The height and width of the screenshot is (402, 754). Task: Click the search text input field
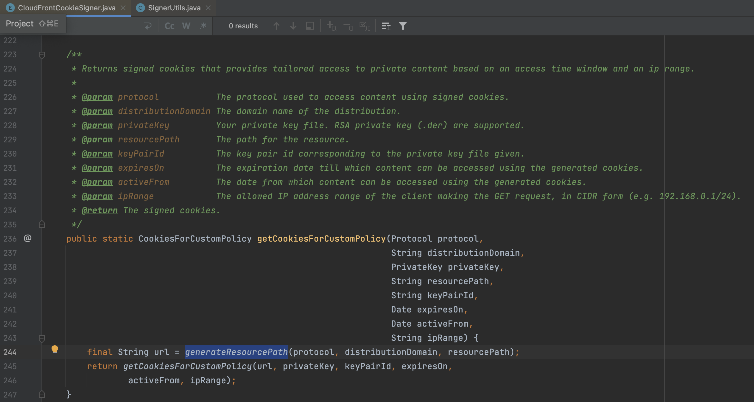coord(103,26)
